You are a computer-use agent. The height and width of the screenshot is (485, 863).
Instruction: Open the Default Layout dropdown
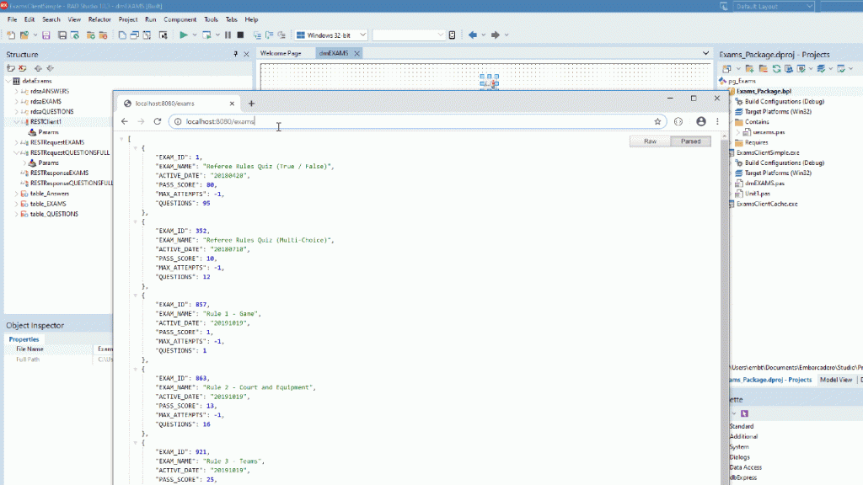(810, 7)
